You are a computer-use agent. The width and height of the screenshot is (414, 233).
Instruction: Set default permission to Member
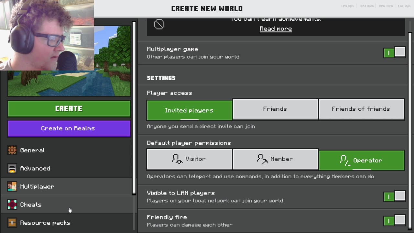(x=275, y=159)
